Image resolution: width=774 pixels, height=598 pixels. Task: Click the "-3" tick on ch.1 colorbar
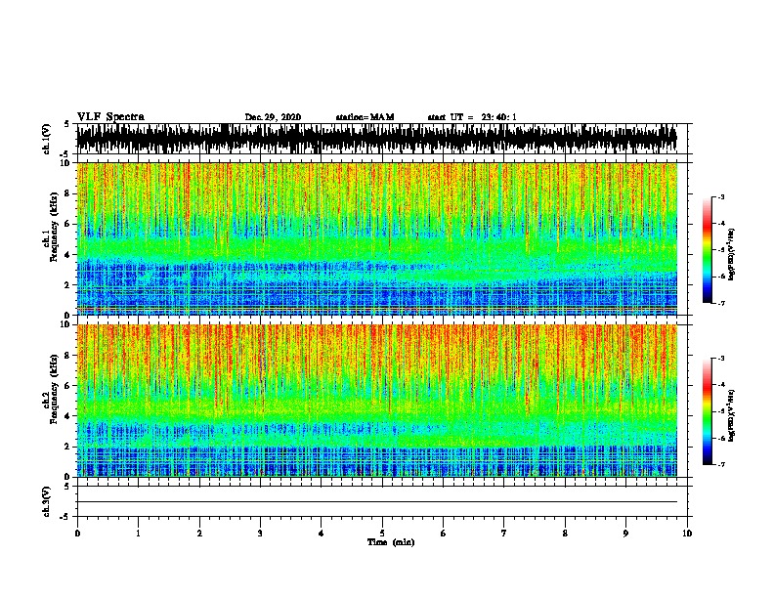click(721, 197)
